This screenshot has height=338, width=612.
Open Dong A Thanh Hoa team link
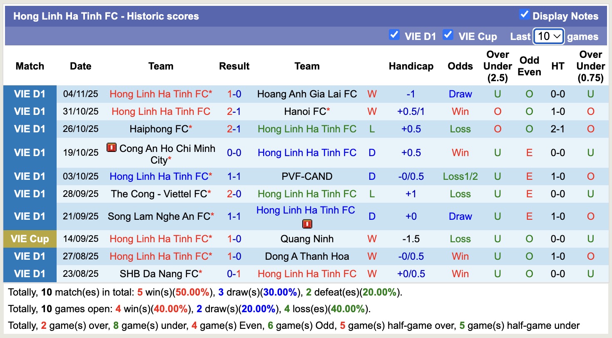point(307,256)
